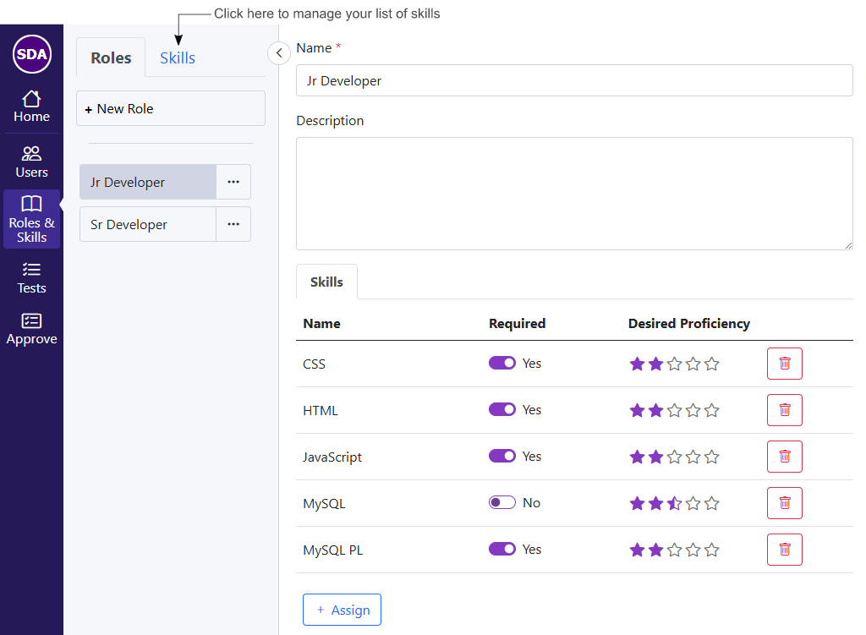
Task: Click the role Name input field
Action: [x=574, y=80]
